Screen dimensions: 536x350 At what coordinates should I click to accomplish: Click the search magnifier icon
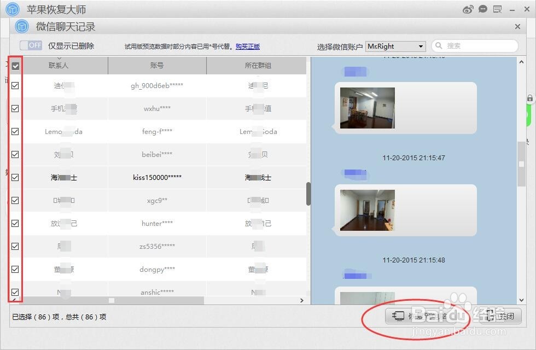pos(439,45)
